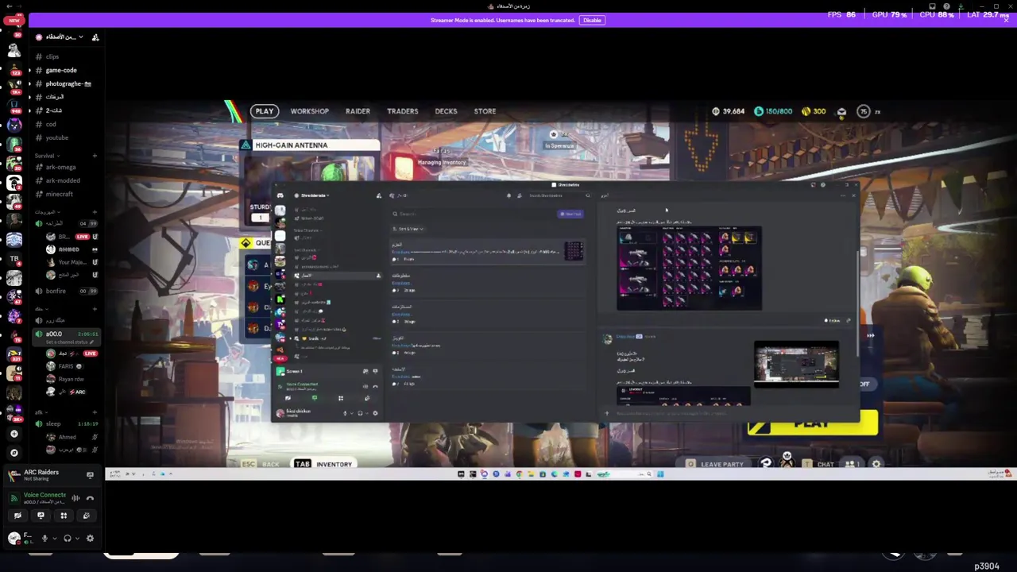Toggle headphone deafen in Discord user panel

67,539
